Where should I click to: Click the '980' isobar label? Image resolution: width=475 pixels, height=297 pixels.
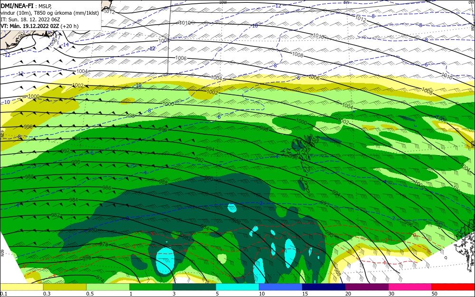point(93,230)
